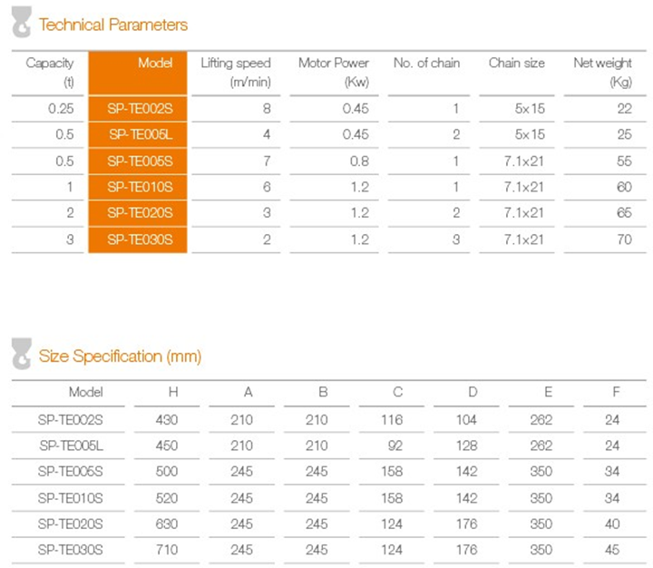The height and width of the screenshot is (568, 653).
Task: Click SP-TE020S in the size specification table
Action: (x=71, y=524)
